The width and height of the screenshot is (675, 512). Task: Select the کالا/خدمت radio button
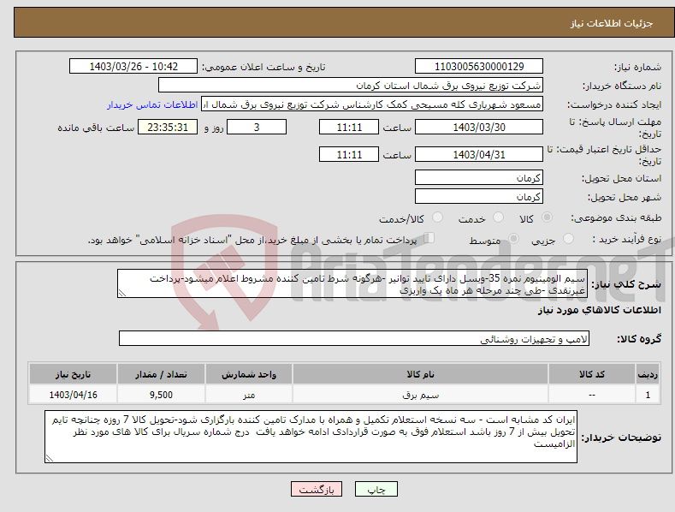[x=437, y=217]
